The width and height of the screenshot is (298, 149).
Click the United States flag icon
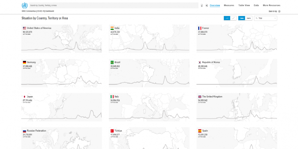coord(24,28)
